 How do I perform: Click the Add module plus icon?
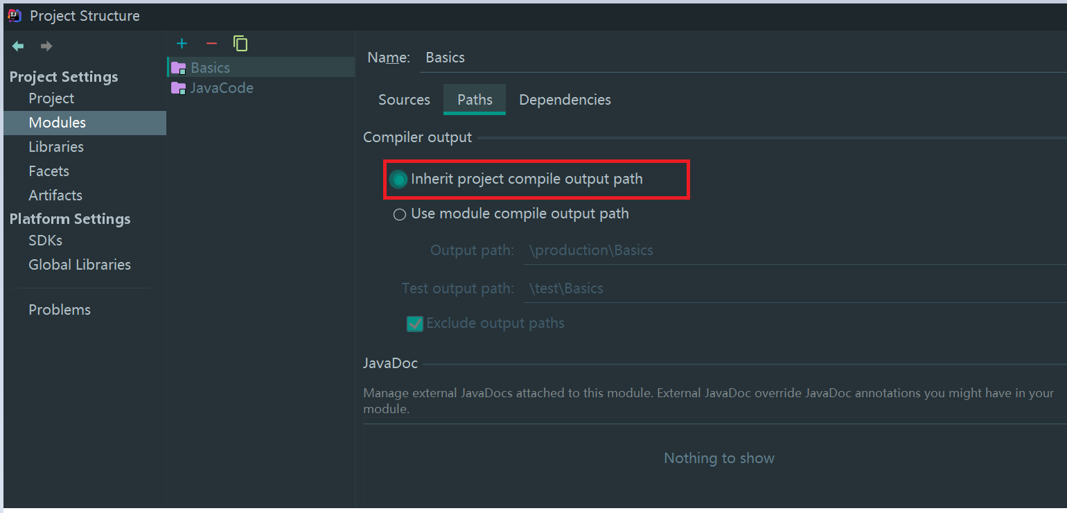tap(182, 43)
